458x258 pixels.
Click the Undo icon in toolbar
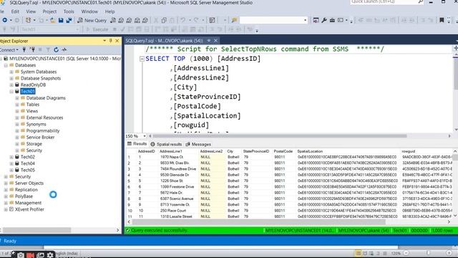[183, 20]
